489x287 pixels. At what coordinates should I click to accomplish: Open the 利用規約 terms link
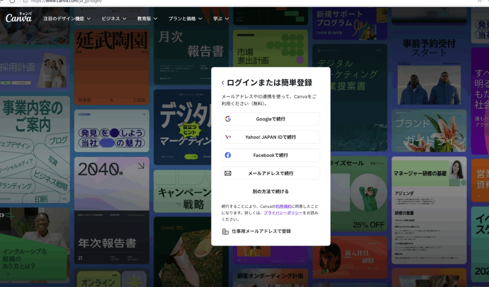coord(283,206)
